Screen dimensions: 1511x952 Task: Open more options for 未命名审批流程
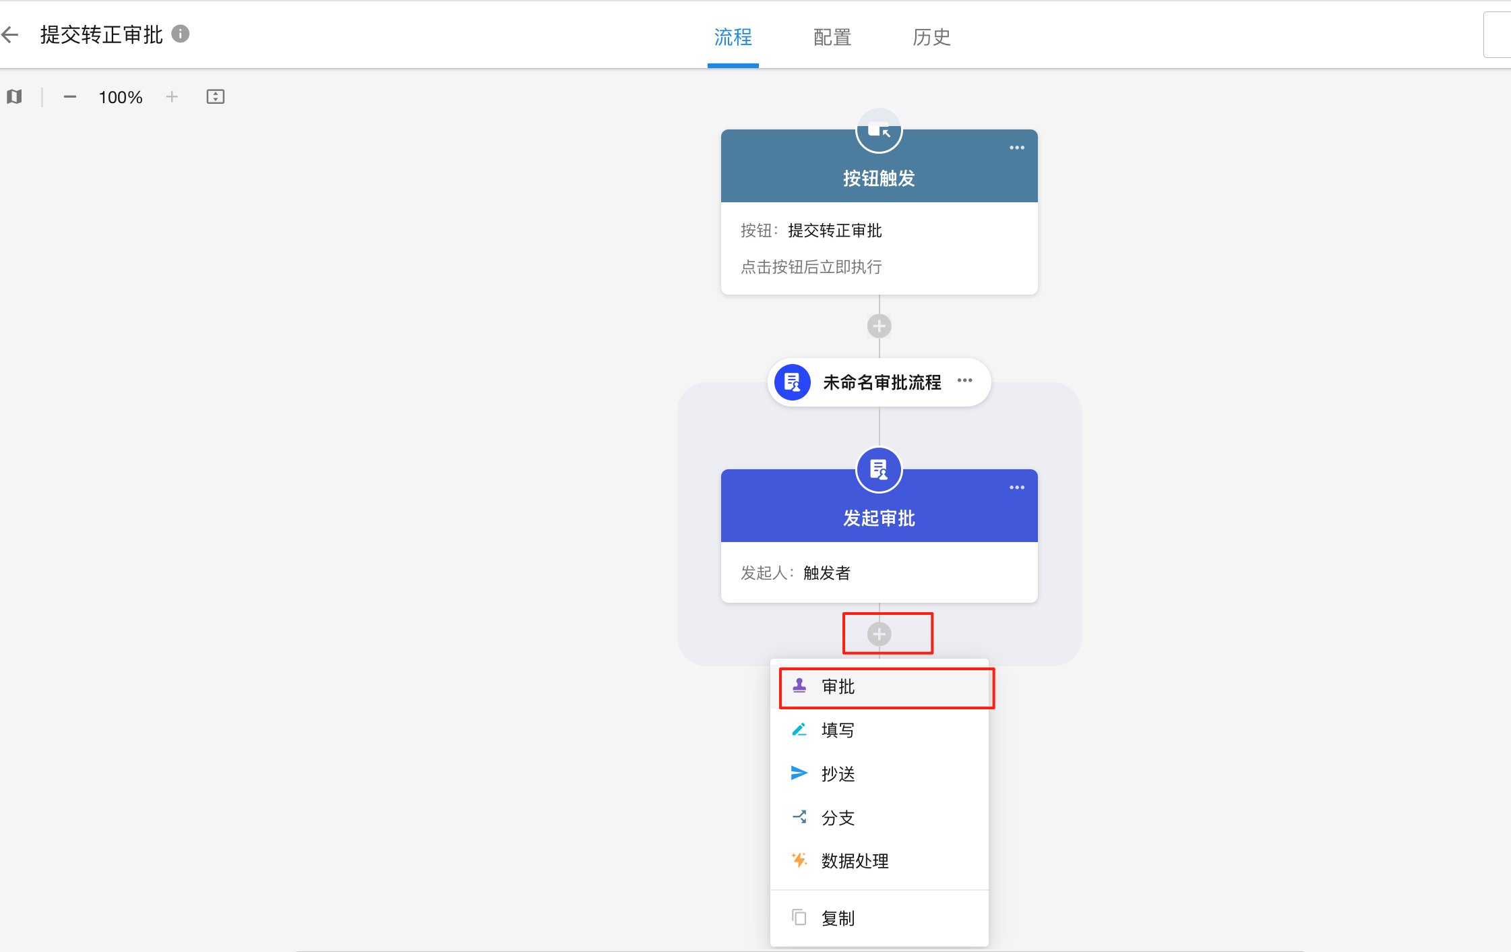[964, 381]
